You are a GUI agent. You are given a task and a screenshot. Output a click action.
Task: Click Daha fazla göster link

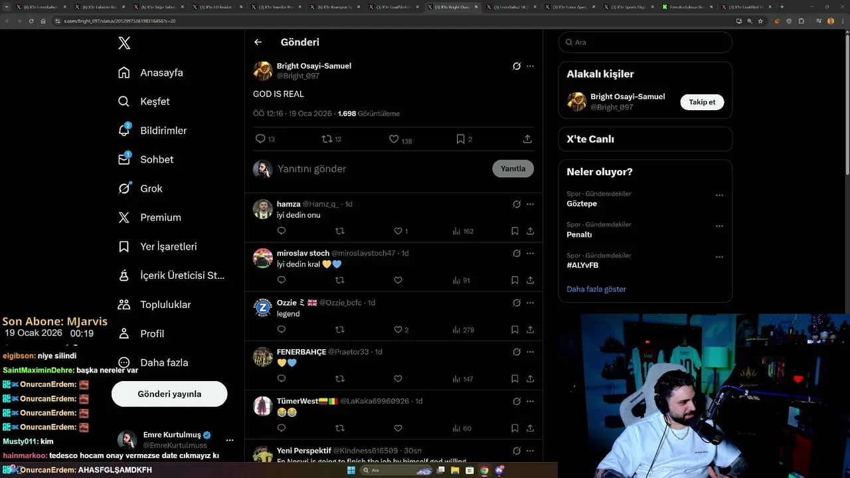(x=596, y=289)
